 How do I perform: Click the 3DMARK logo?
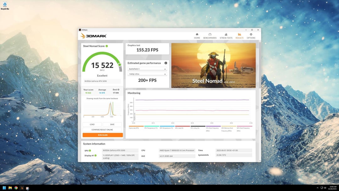(x=94, y=36)
